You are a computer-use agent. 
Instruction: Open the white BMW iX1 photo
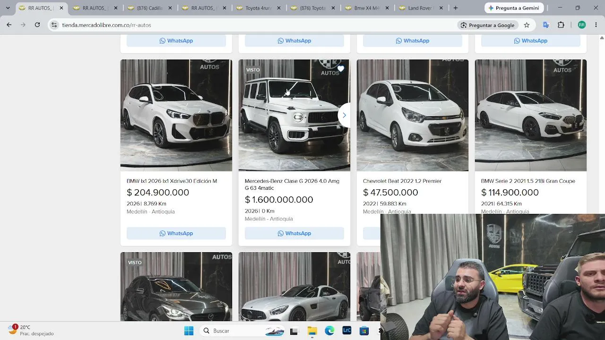coord(176,115)
